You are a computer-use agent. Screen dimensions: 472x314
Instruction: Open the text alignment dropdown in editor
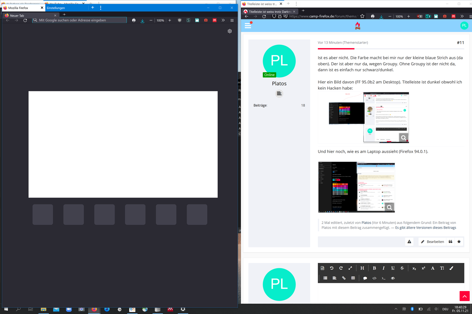pos(334,278)
